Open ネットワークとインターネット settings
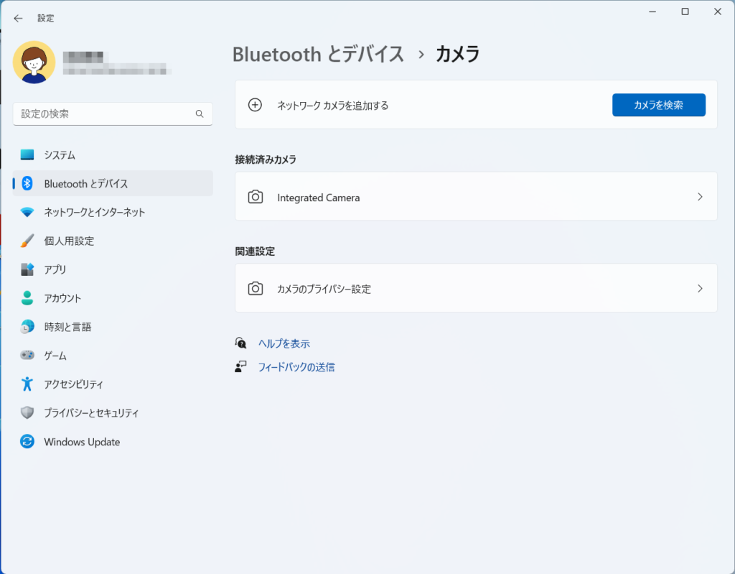Image resolution: width=735 pixels, height=574 pixels. click(93, 212)
